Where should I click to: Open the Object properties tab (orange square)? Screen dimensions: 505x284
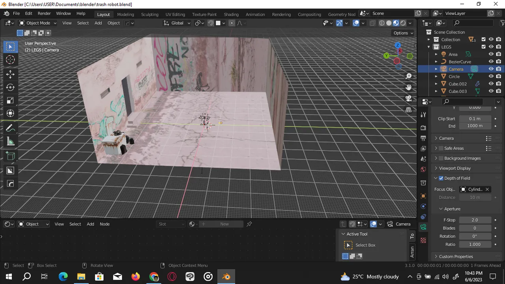423,196
